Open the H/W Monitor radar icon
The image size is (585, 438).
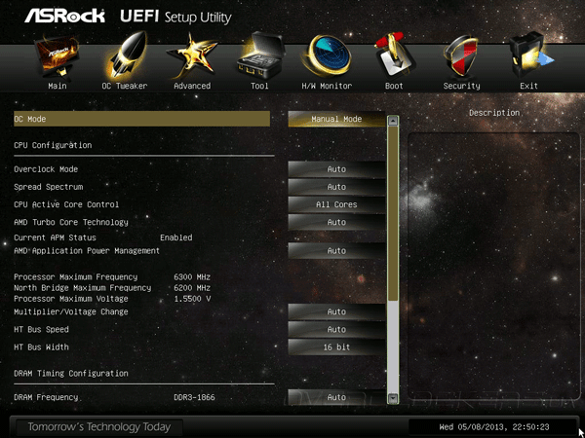click(x=327, y=55)
